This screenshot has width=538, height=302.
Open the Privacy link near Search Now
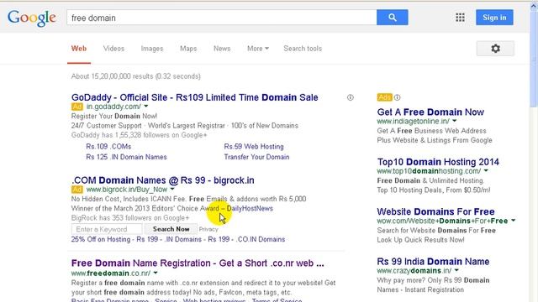coord(208,229)
